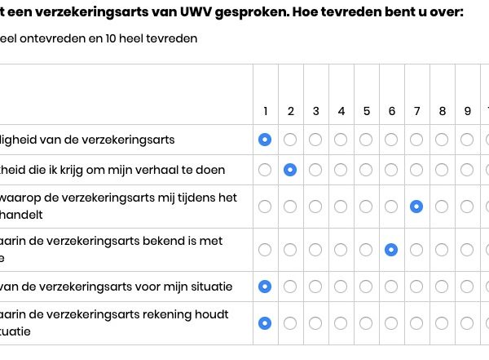Select rating 8 in 'waarop de verzekeringsarts mij tijdens' row
This screenshot has width=489, height=360.
442,207
